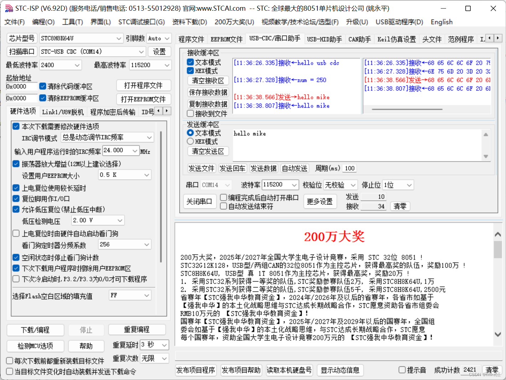506x380 pixels.
Task: Check 编程完成后自动打开串口
Action: (x=224, y=197)
